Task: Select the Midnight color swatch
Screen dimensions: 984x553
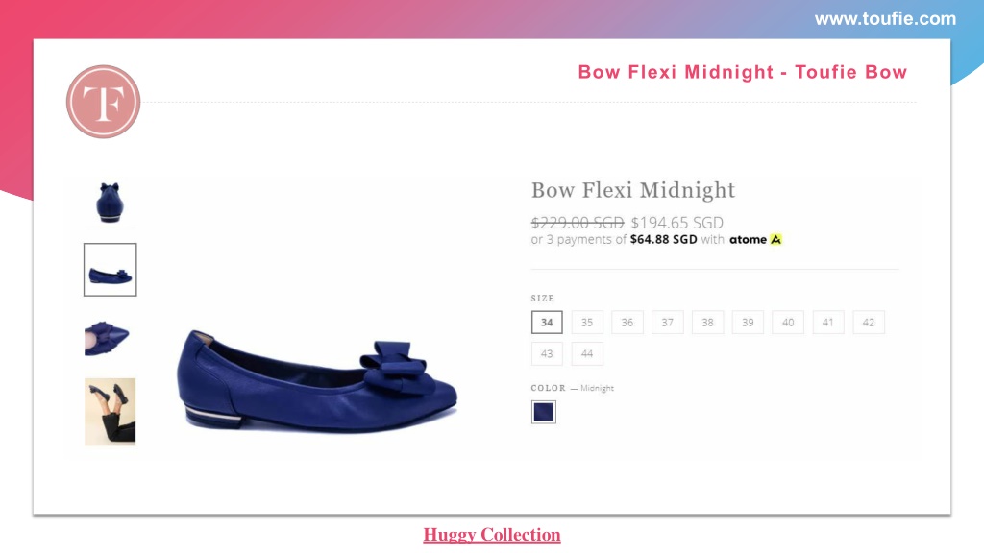Action: pos(544,412)
